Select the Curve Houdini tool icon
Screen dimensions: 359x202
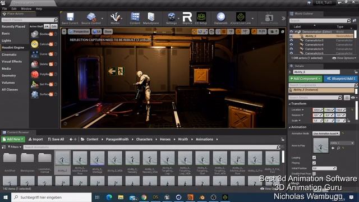point(35,54)
